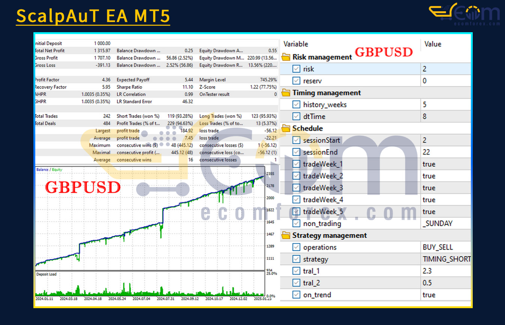Toggle the tradeWeek_5 checkbox

pos(296,212)
